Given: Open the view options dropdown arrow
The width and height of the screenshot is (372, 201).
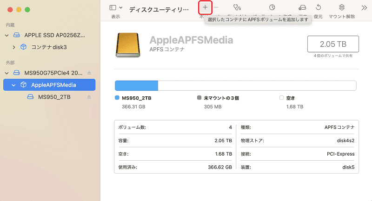Looking at the screenshot, I should (x=121, y=7).
